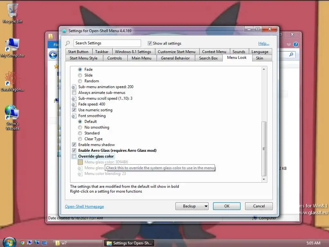Open the Language tab
Screen dimensions: 329x247
(260, 52)
